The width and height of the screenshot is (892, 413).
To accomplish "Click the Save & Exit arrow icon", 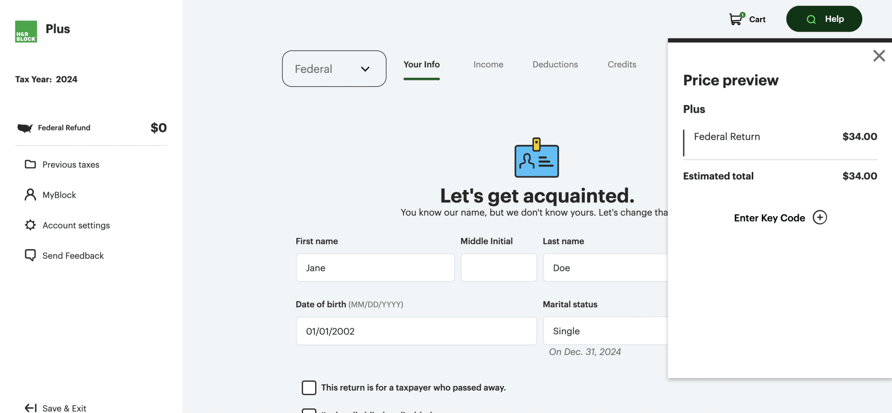I will [31, 408].
